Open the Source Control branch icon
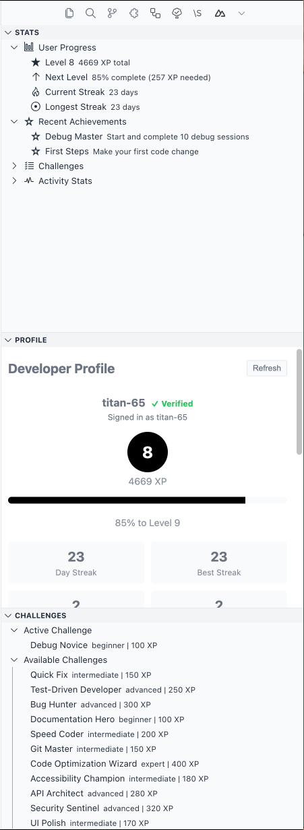 click(112, 13)
